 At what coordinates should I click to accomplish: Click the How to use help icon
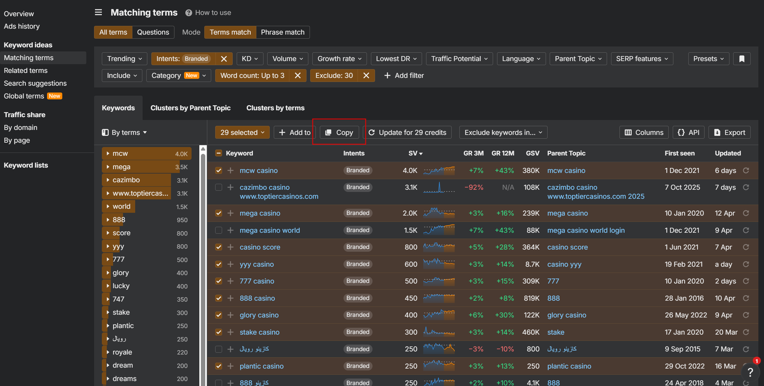[188, 13]
